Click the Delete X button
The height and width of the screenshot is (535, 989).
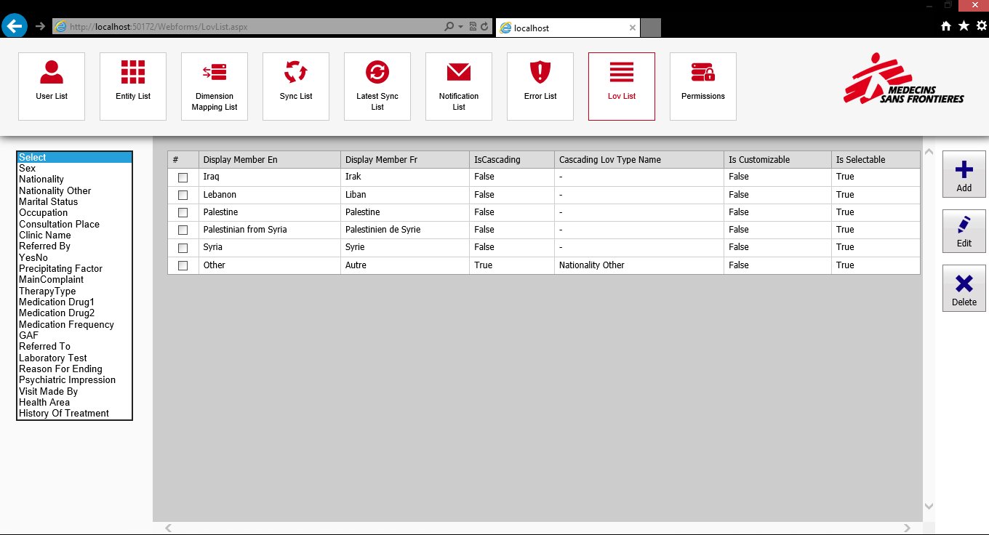[964, 289]
